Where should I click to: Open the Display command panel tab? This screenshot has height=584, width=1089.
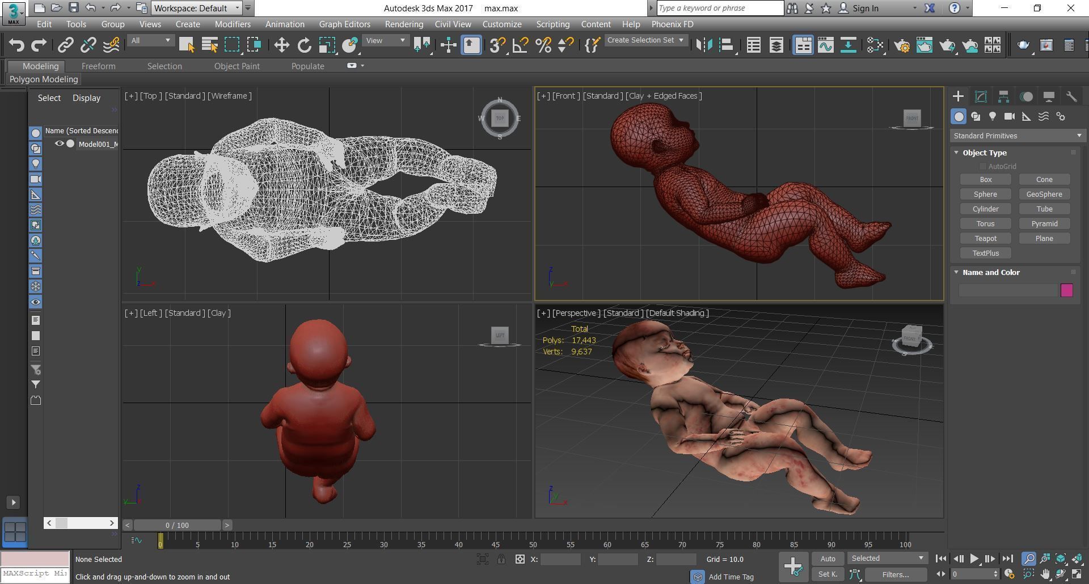[x=1049, y=96]
